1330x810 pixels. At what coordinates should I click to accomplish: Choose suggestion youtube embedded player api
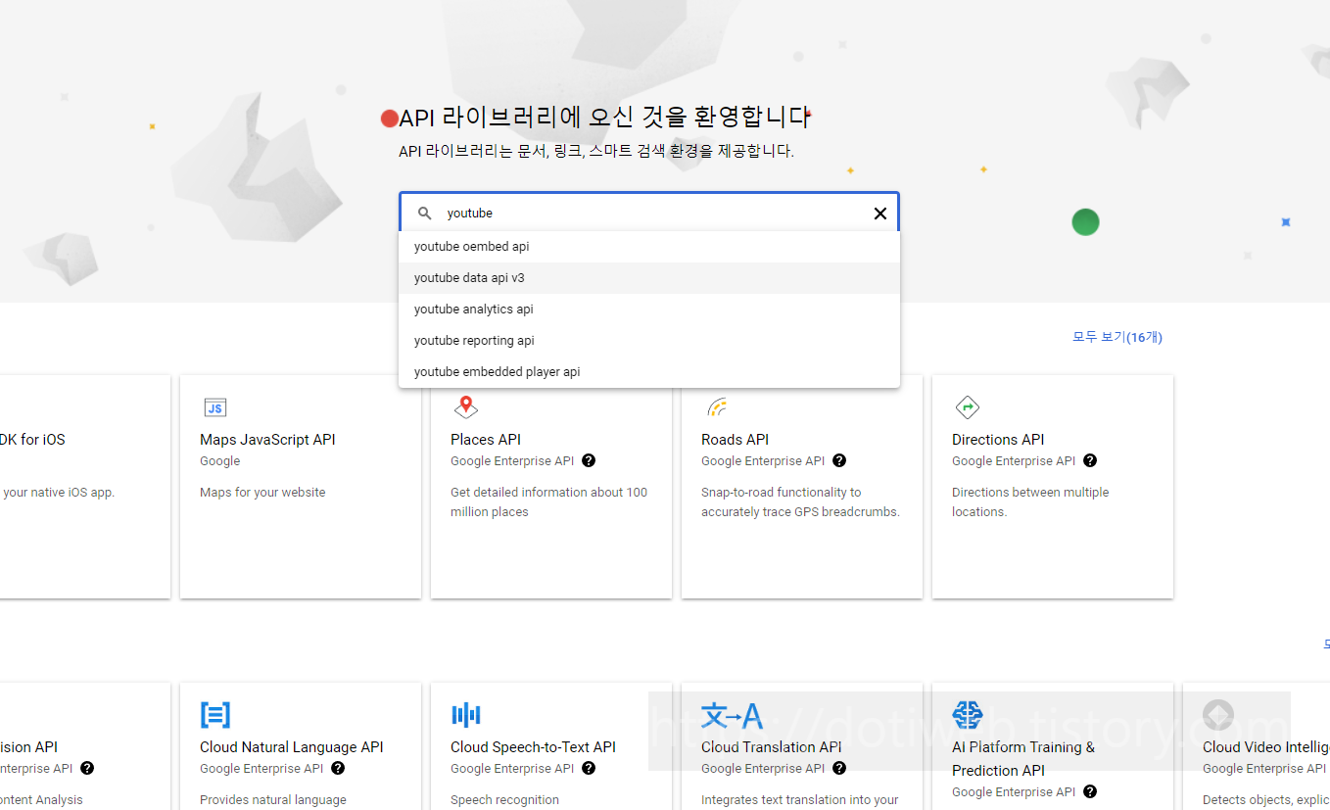coord(648,372)
